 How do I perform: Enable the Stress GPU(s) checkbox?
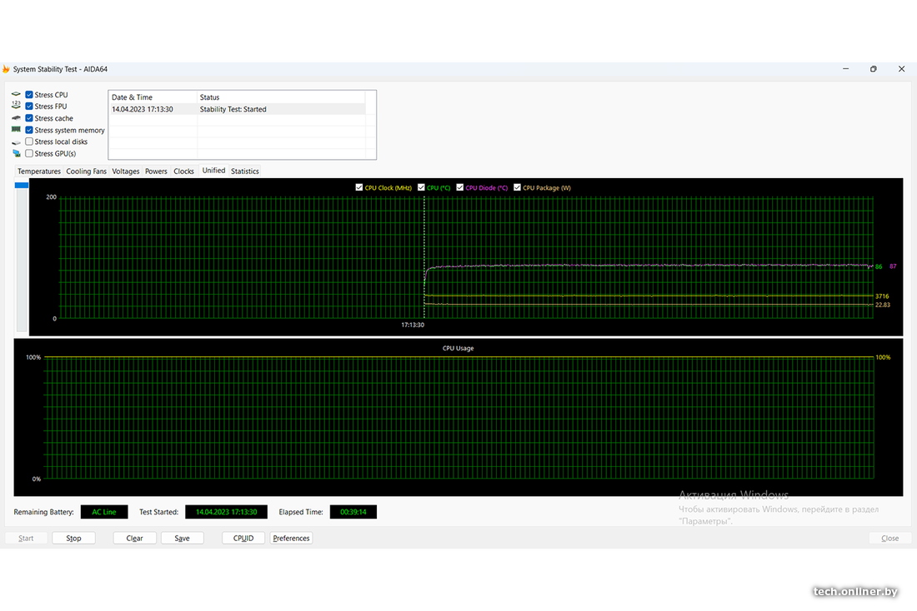(x=30, y=154)
